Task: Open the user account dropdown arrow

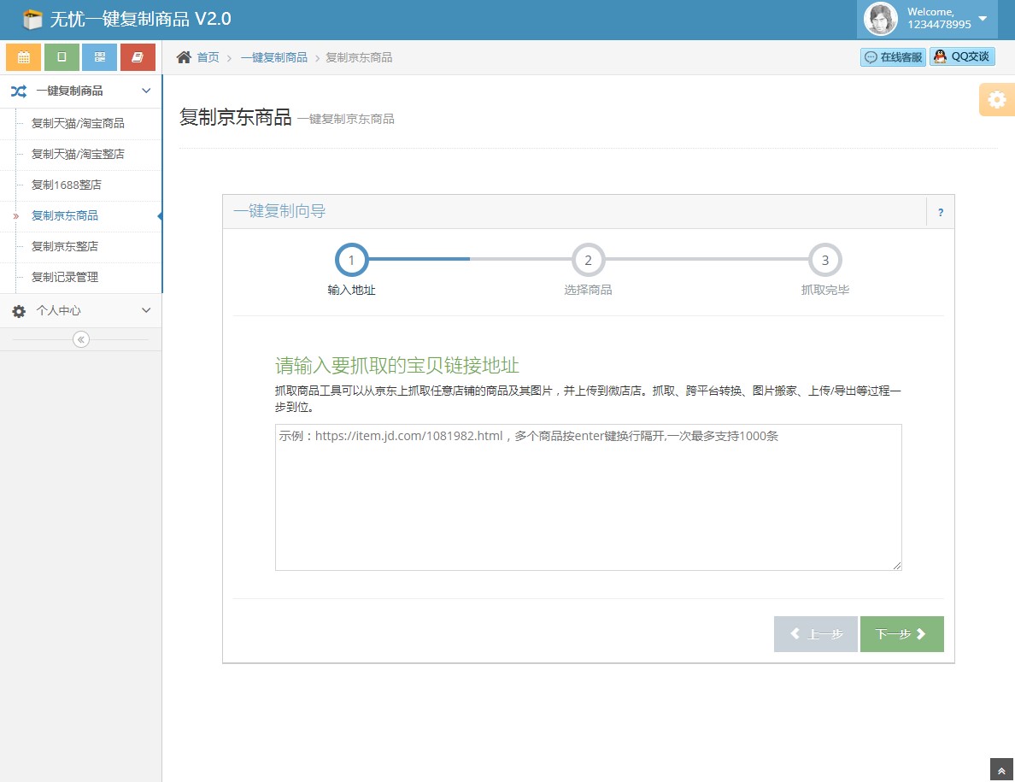Action: (983, 18)
